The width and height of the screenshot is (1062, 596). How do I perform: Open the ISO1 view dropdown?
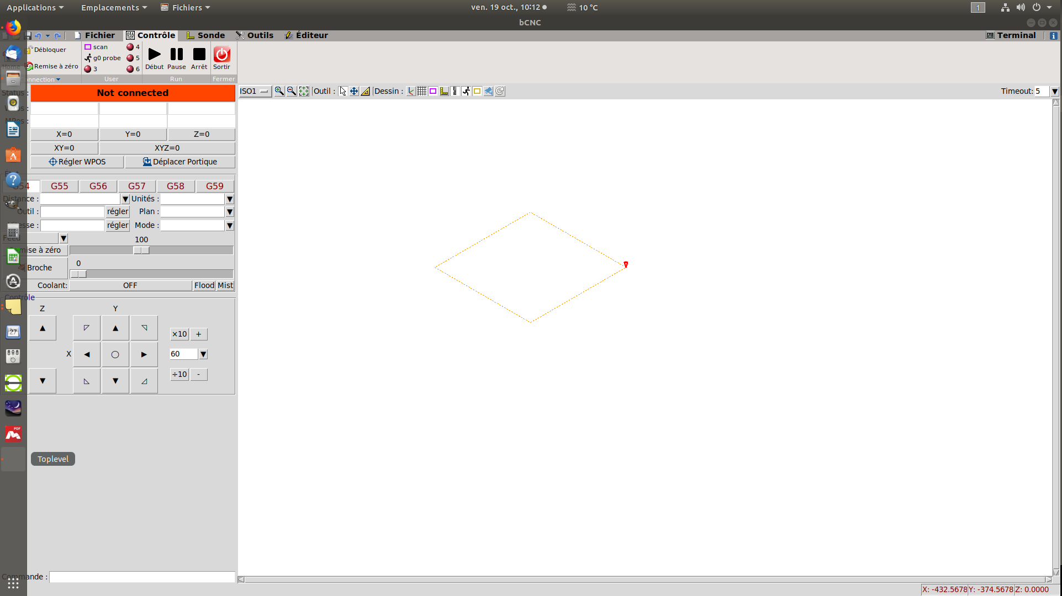click(x=255, y=91)
